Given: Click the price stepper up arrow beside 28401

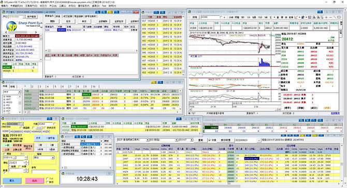Looking at the screenshot, I should [26, 162].
